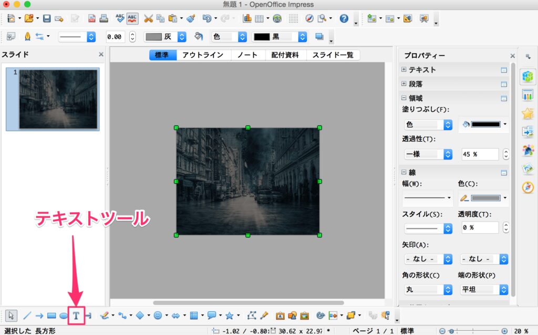Toggle the shadow icon in toolbar
This screenshot has height=335, width=538.
tap(319, 37)
